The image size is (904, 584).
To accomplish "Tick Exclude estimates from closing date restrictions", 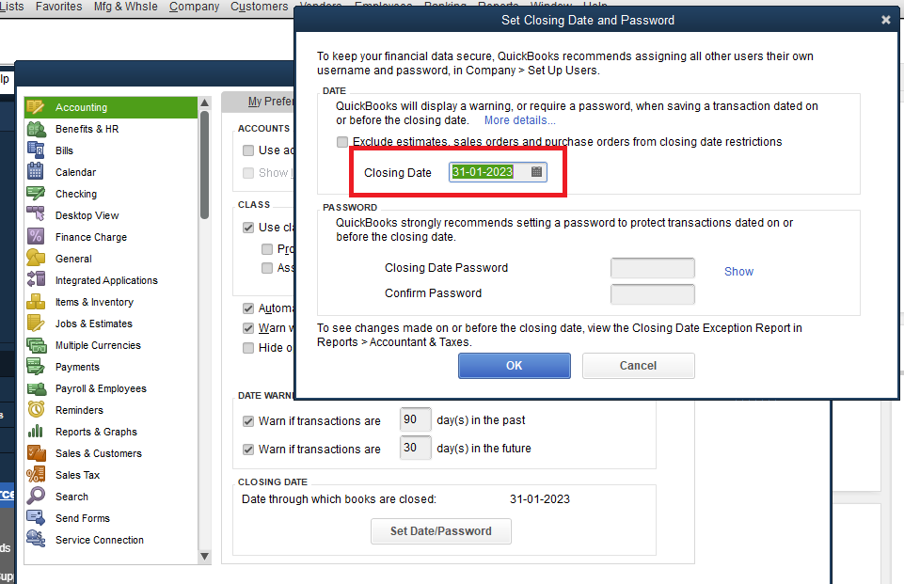I will pos(342,142).
